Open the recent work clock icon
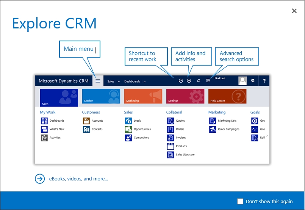 181,81
